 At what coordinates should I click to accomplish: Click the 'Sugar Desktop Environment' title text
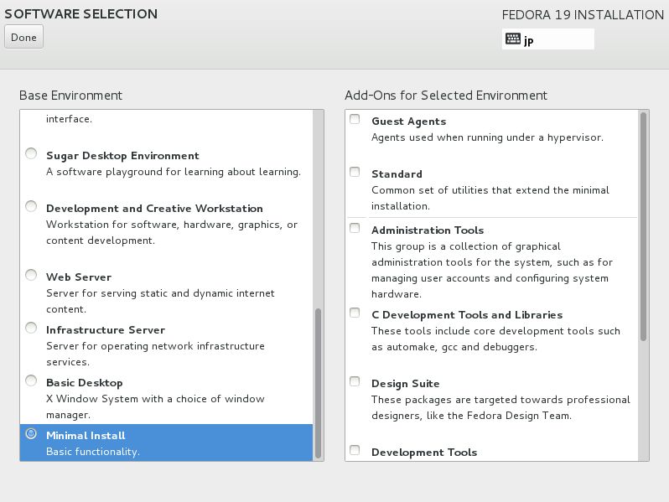[x=122, y=156]
